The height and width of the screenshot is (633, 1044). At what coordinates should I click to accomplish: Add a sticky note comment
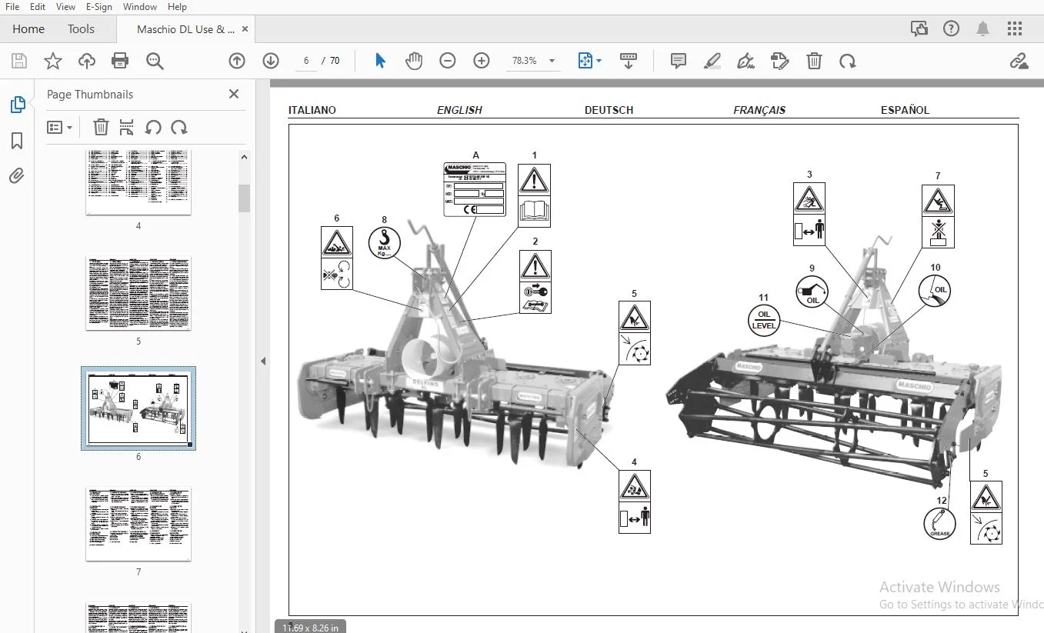[x=679, y=61]
